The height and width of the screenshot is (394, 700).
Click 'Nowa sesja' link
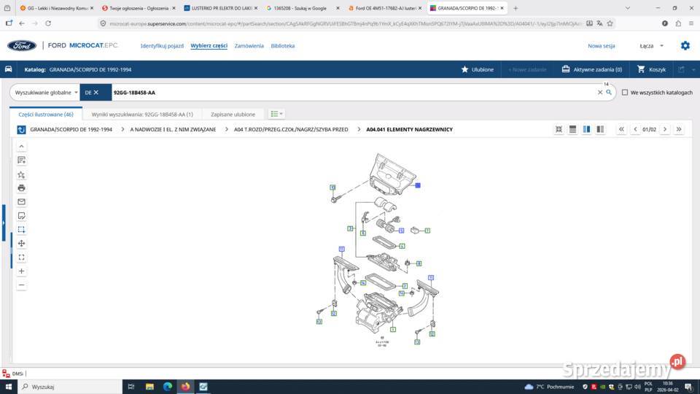[601, 46]
